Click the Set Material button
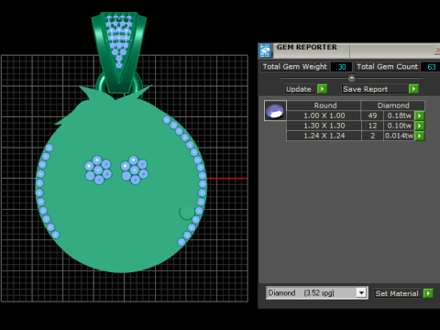The image size is (440, 330). (x=397, y=293)
